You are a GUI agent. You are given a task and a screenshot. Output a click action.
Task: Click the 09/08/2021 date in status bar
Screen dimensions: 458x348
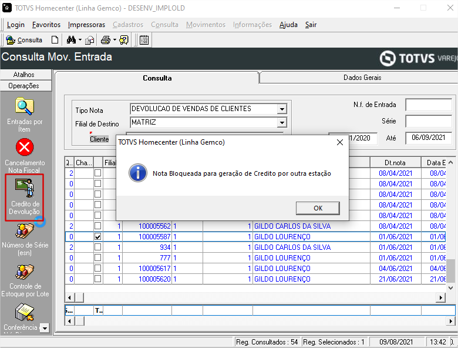click(396, 342)
